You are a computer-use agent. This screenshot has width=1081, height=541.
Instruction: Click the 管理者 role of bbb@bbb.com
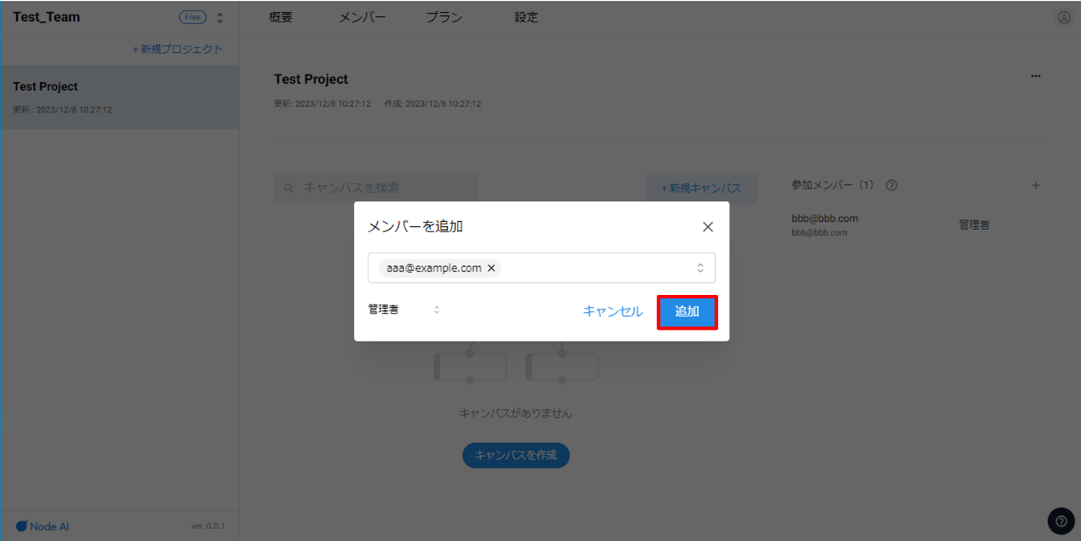pos(974,225)
